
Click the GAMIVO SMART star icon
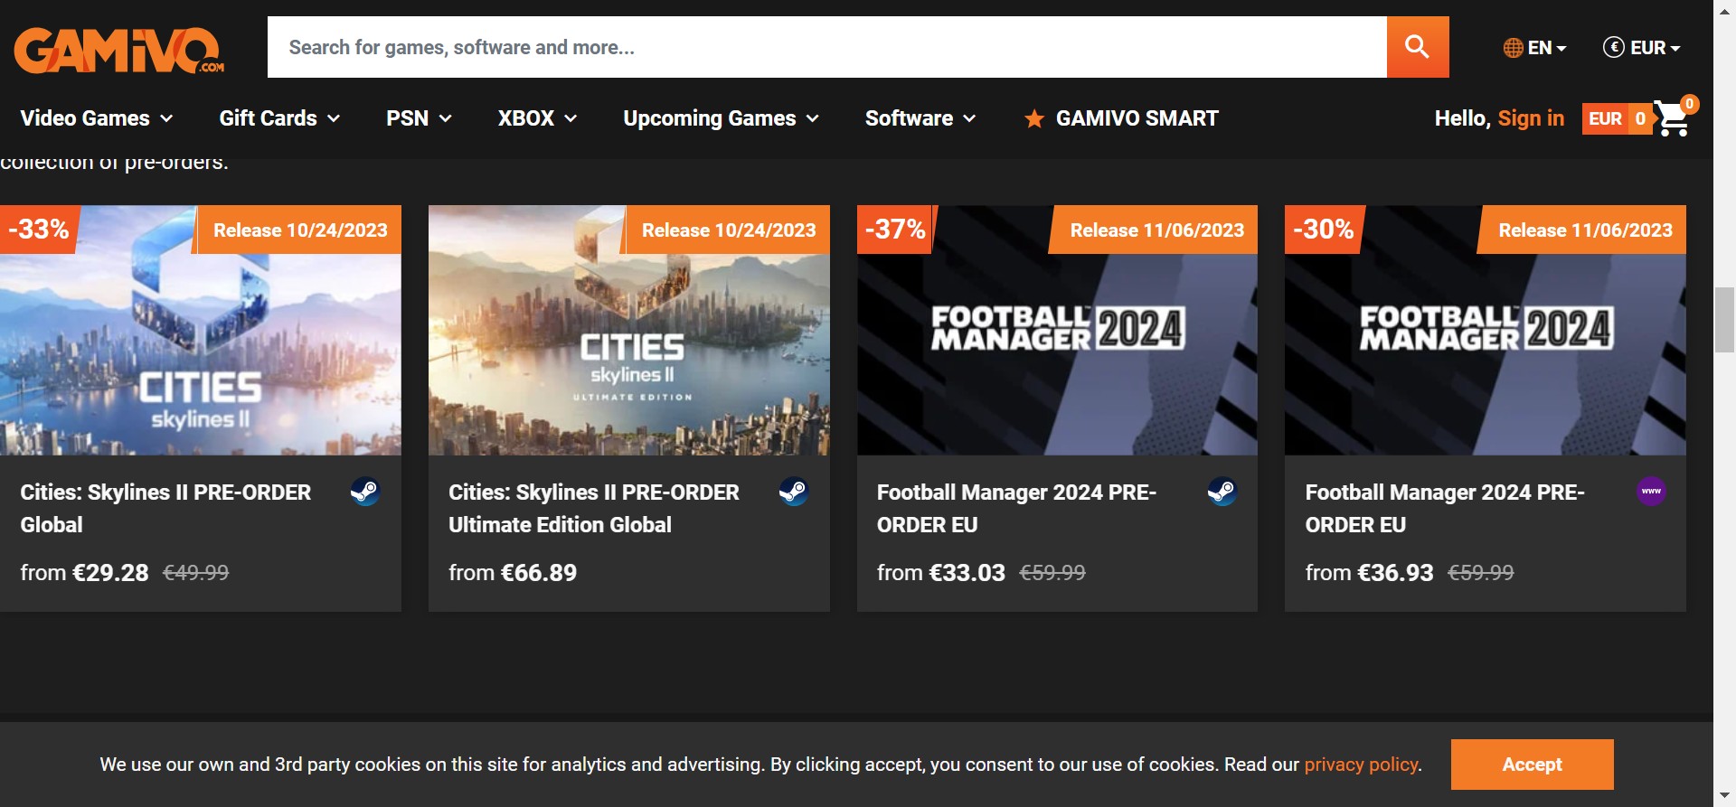pyautogui.click(x=1033, y=119)
